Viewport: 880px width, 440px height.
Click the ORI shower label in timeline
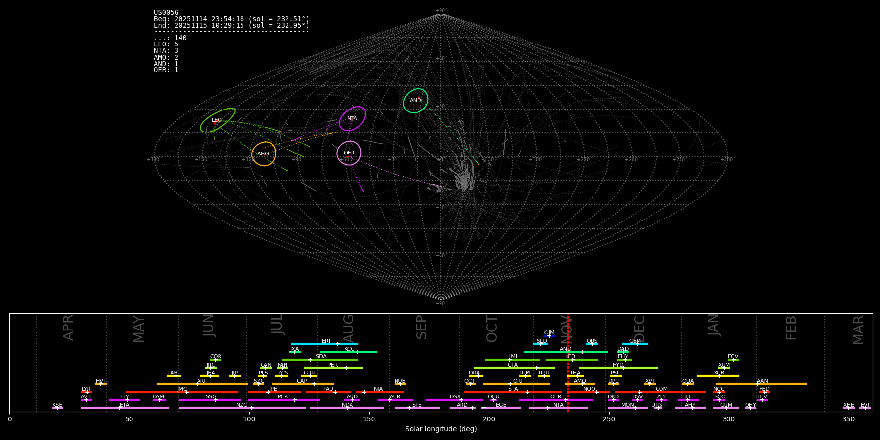click(x=518, y=381)
